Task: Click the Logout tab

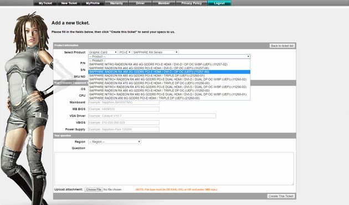Action: coord(219,3)
